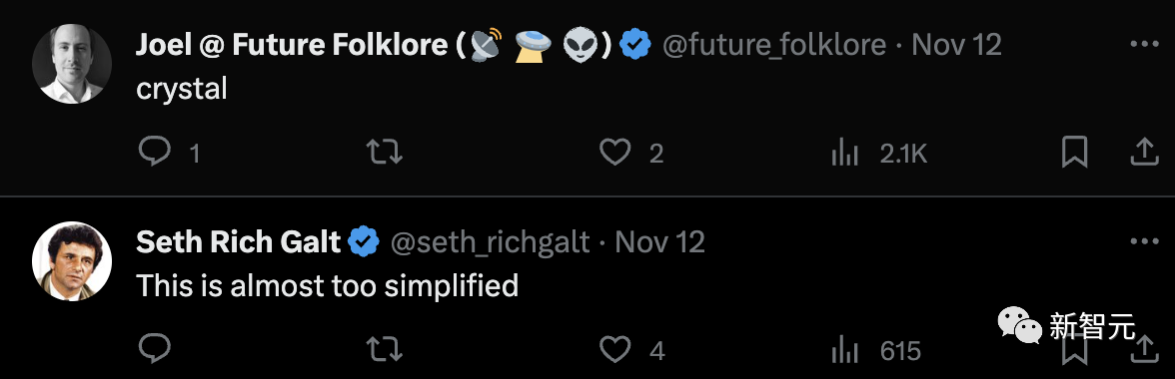Retweet "This is almost too simplified" tweet

click(x=385, y=349)
